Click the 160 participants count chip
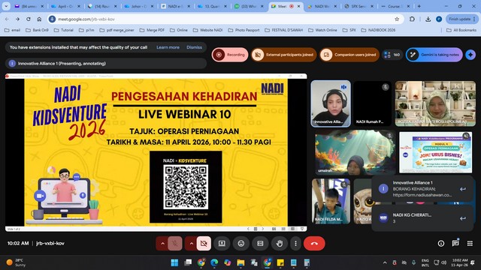The width and height of the screenshot is (481, 270). (x=392, y=55)
